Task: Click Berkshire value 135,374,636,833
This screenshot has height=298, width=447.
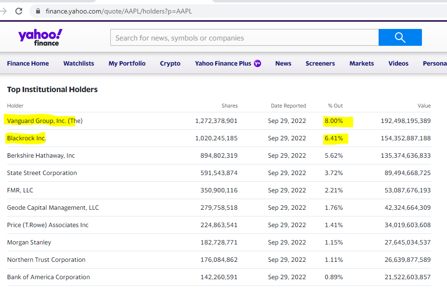Action: tap(406, 156)
